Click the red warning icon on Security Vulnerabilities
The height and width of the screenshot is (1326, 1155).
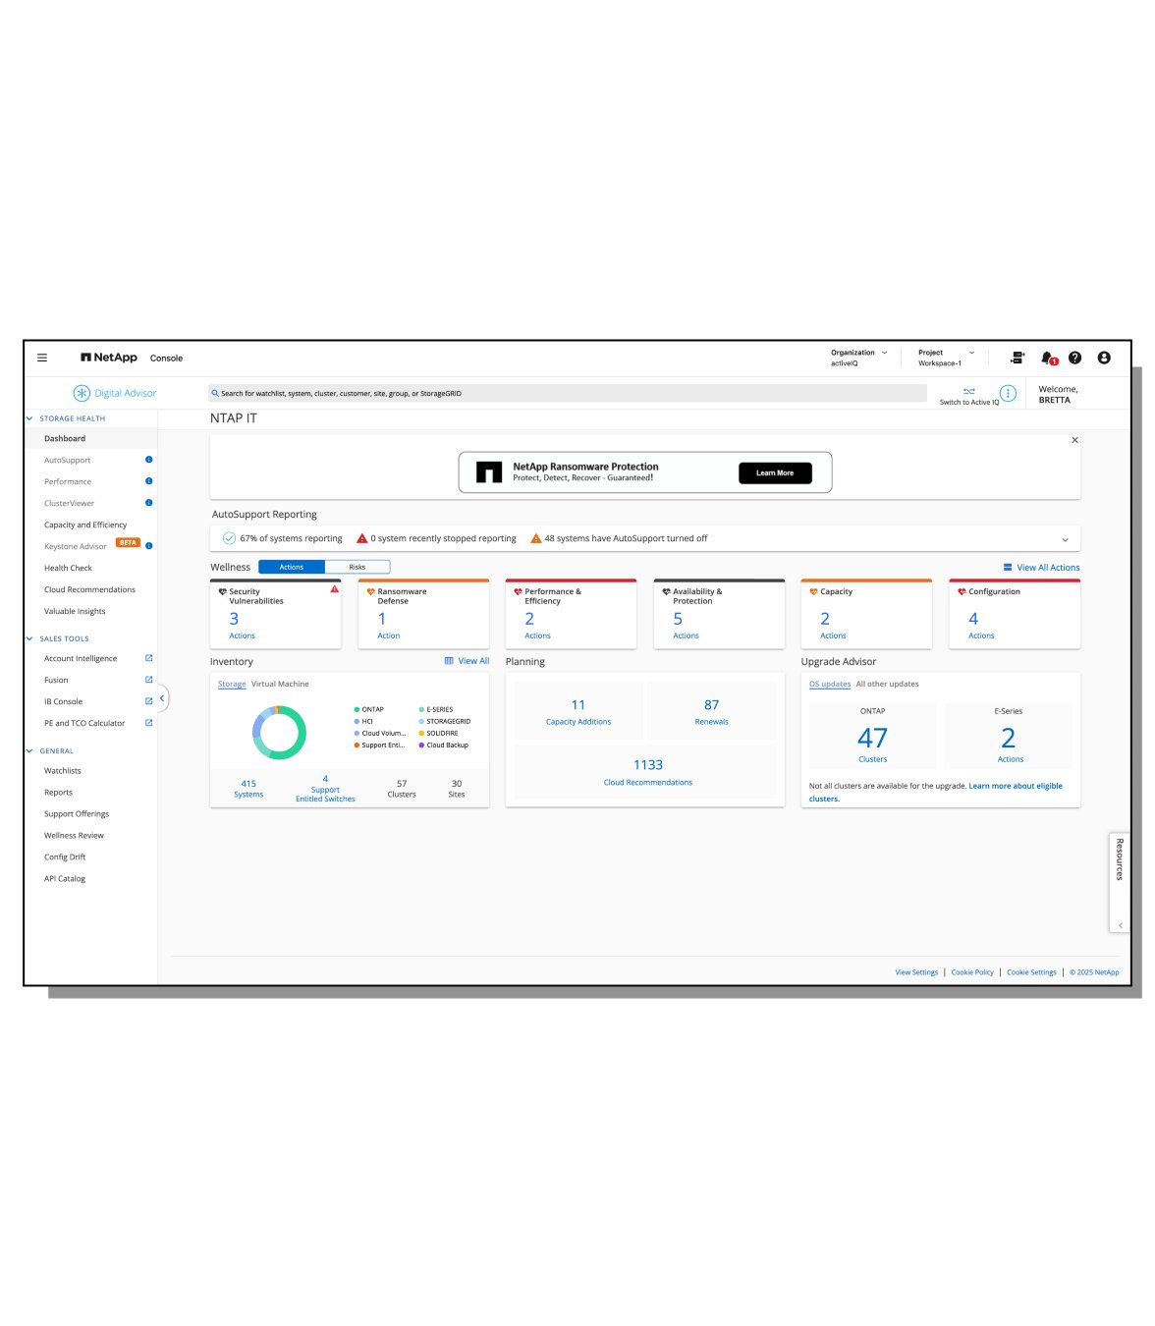[334, 589]
